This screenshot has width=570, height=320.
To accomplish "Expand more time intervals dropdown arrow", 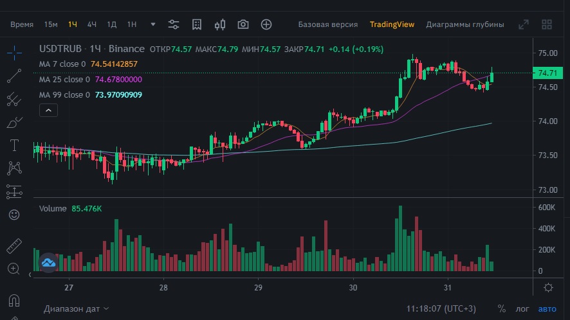I will pyautogui.click(x=153, y=24).
